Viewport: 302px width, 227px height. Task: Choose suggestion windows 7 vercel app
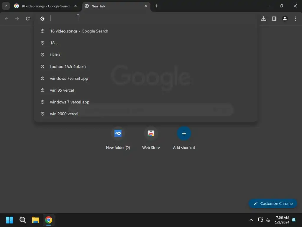(x=146, y=102)
